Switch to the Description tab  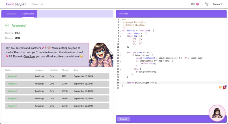(x=11, y=14)
